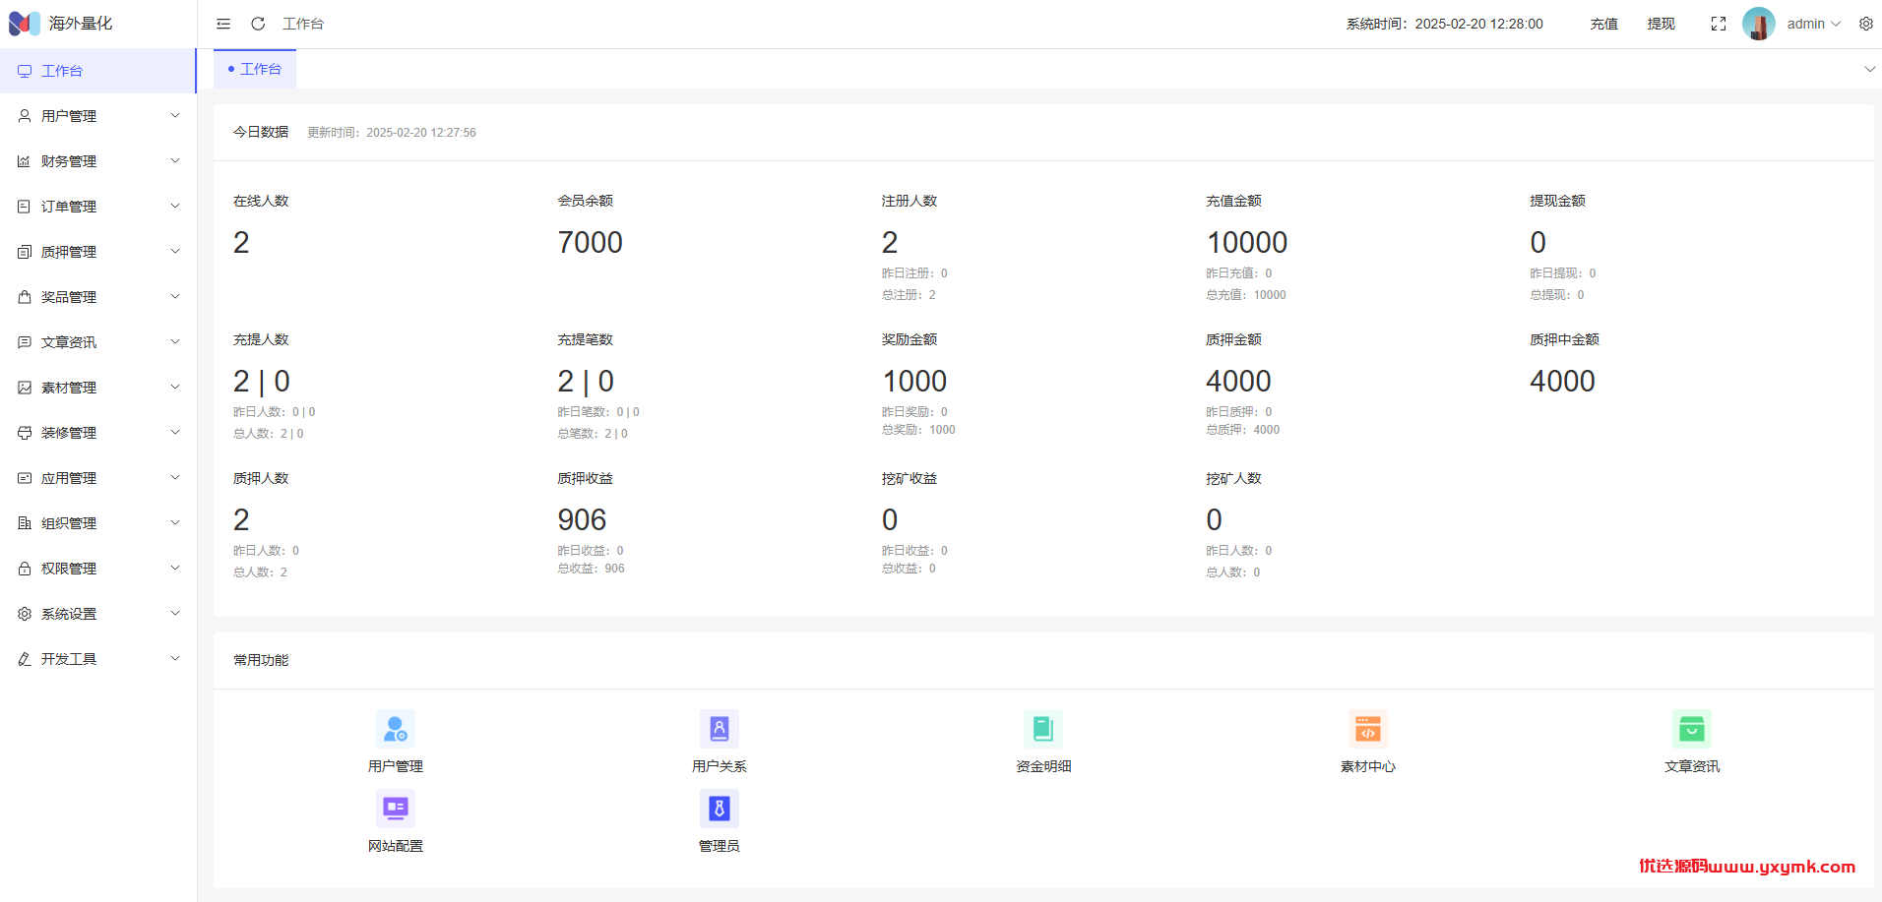Viewport: 1882px width, 902px height.
Task: Open the 用户关系 shortcut icon
Action: (720, 729)
